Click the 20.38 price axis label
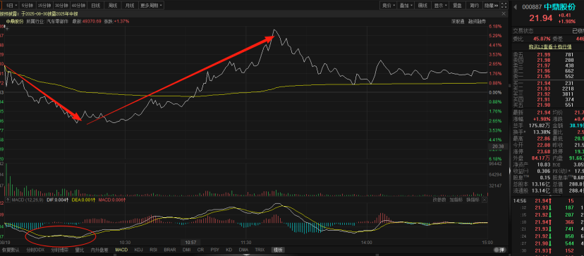The height and width of the screenshot is (256, 584). coord(499,147)
